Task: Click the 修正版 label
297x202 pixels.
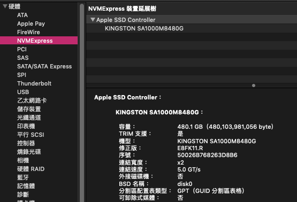Action: point(130,148)
